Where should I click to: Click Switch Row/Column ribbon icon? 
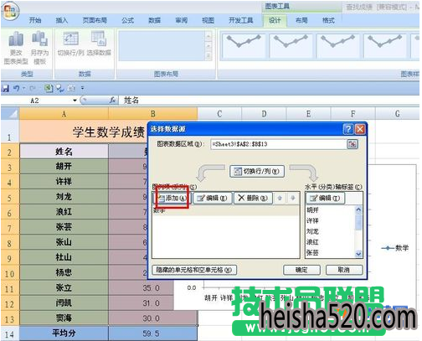click(71, 44)
